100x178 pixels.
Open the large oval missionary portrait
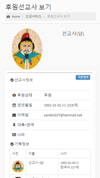pos(27,49)
